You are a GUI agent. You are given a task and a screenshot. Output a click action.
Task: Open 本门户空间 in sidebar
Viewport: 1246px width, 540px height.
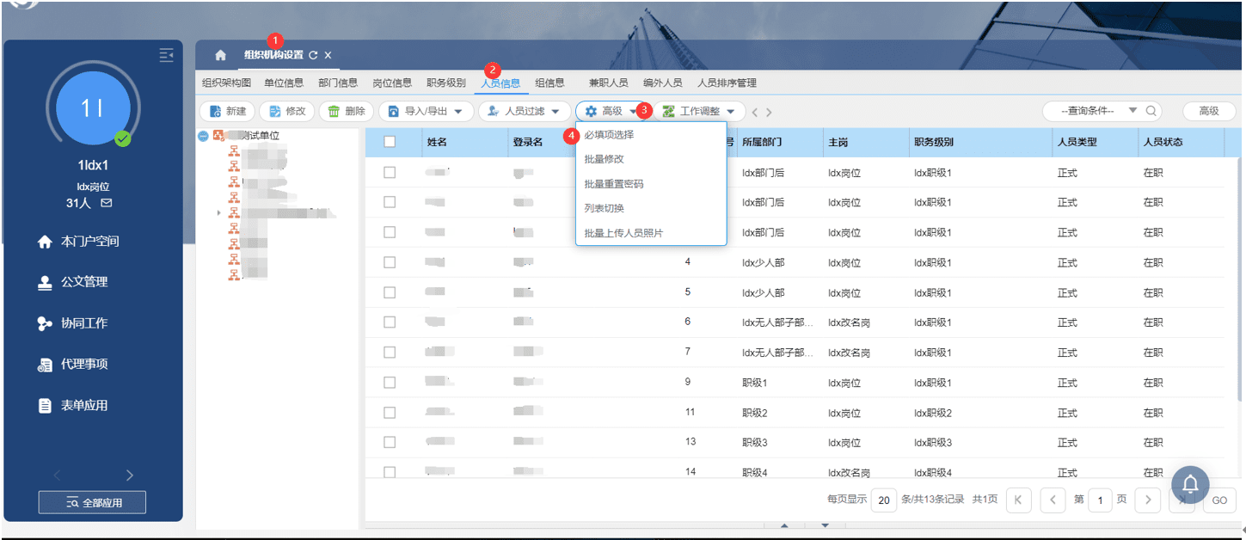point(79,242)
